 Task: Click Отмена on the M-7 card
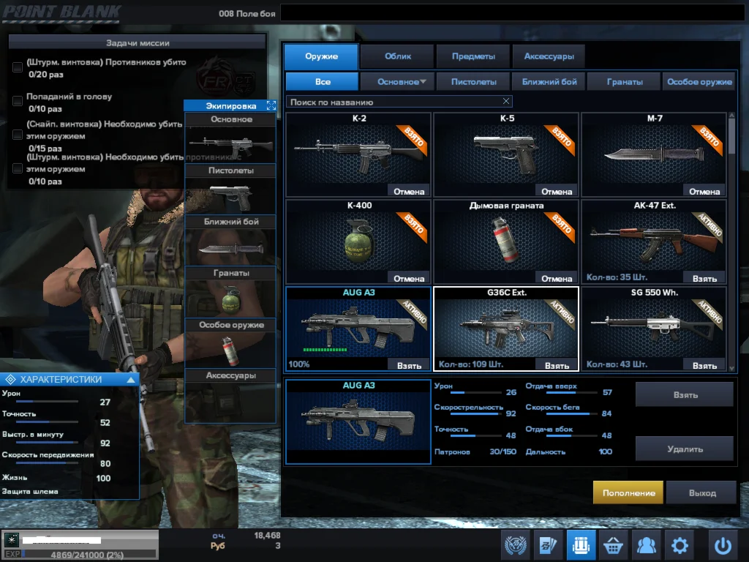(704, 192)
